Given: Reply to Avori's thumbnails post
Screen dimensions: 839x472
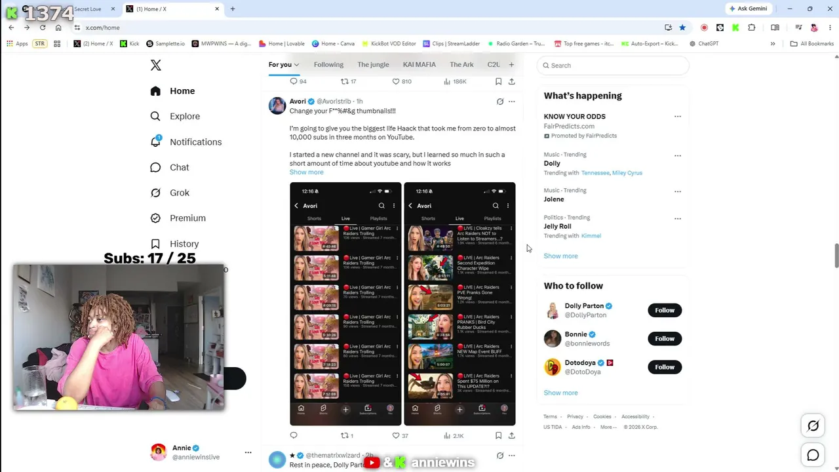Looking at the screenshot, I should pyautogui.click(x=294, y=435).
